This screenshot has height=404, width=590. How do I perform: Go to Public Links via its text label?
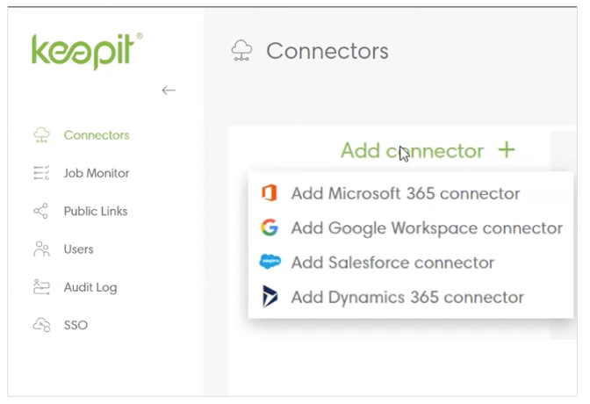coord(96,211)
